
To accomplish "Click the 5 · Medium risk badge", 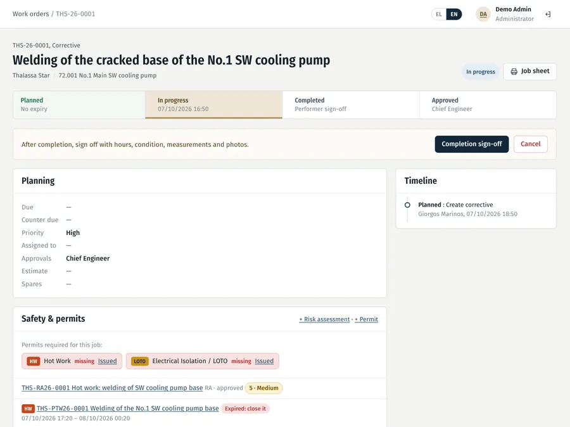I will (263, 388).
